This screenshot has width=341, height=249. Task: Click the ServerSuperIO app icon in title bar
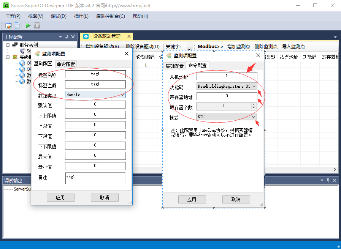pos(6,5)
